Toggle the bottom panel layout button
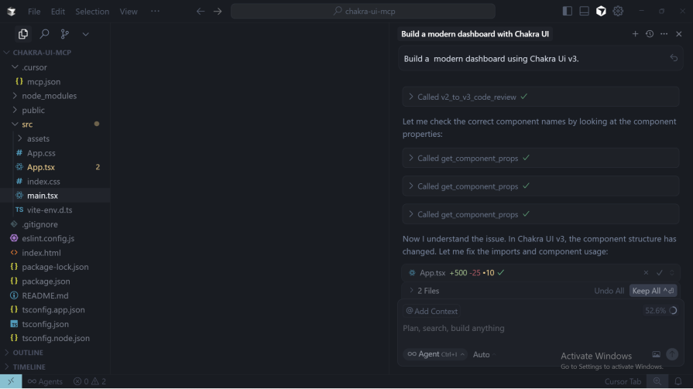 tap(584, 12)
